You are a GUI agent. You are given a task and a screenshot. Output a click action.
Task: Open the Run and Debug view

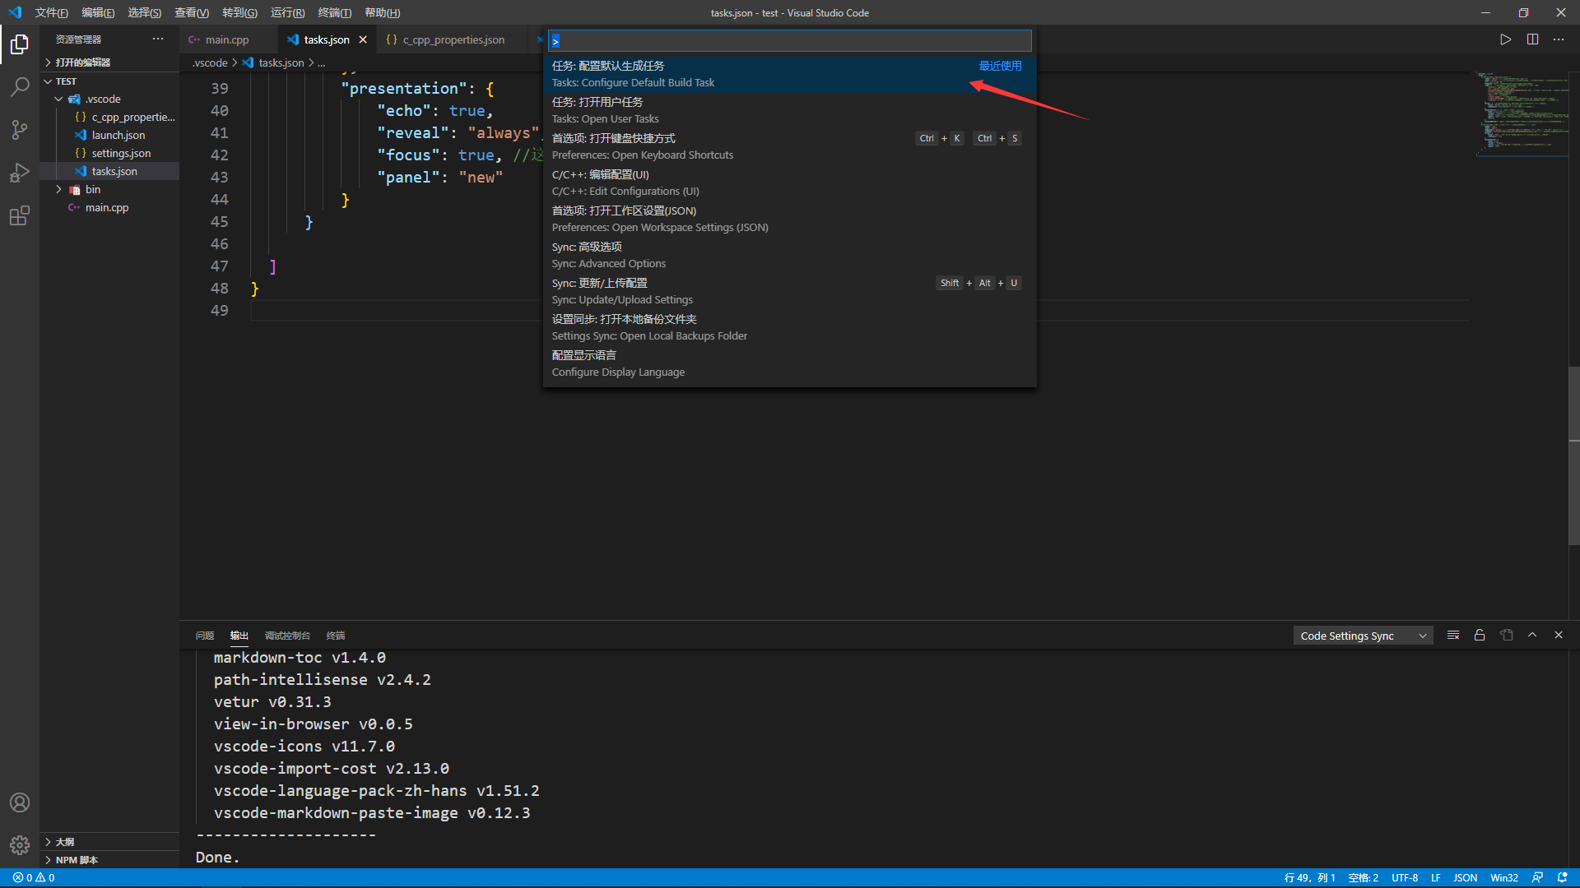[x=20, y=173]
